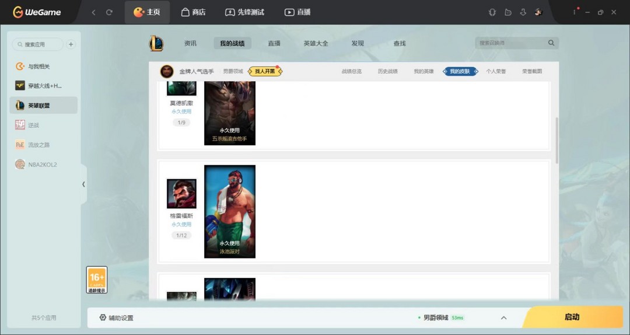Click the 男爵领域 server label next to the summoner name
Image resolution: width=630 pixels, height=335 pixels.
click(x=233, y=71)
